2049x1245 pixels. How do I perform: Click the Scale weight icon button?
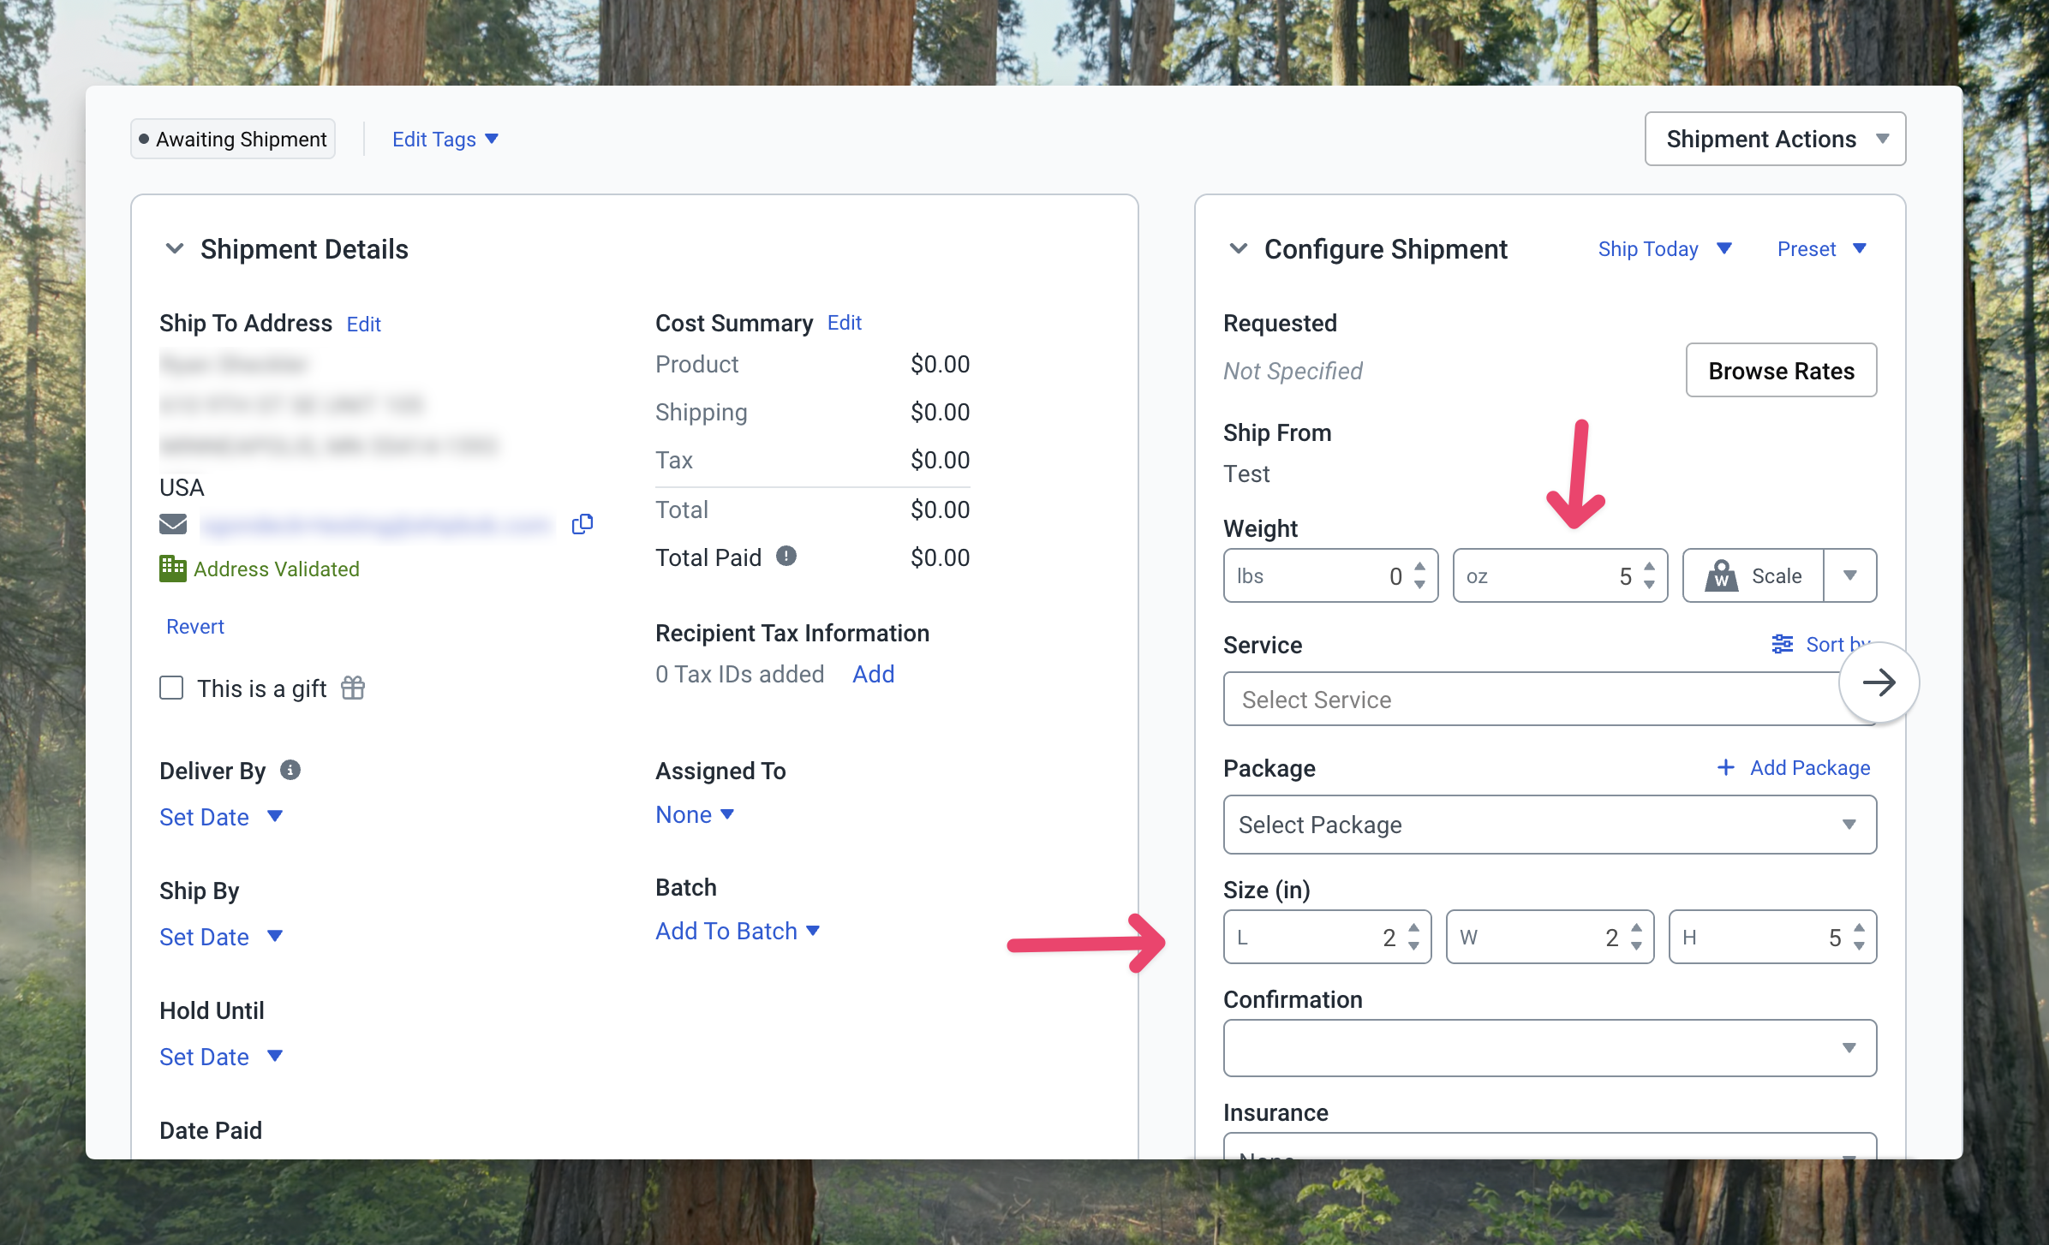pyautogui.click(x=1753, y=576)
